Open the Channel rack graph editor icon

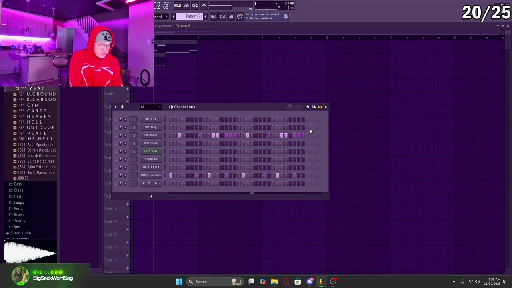[314, 107]
